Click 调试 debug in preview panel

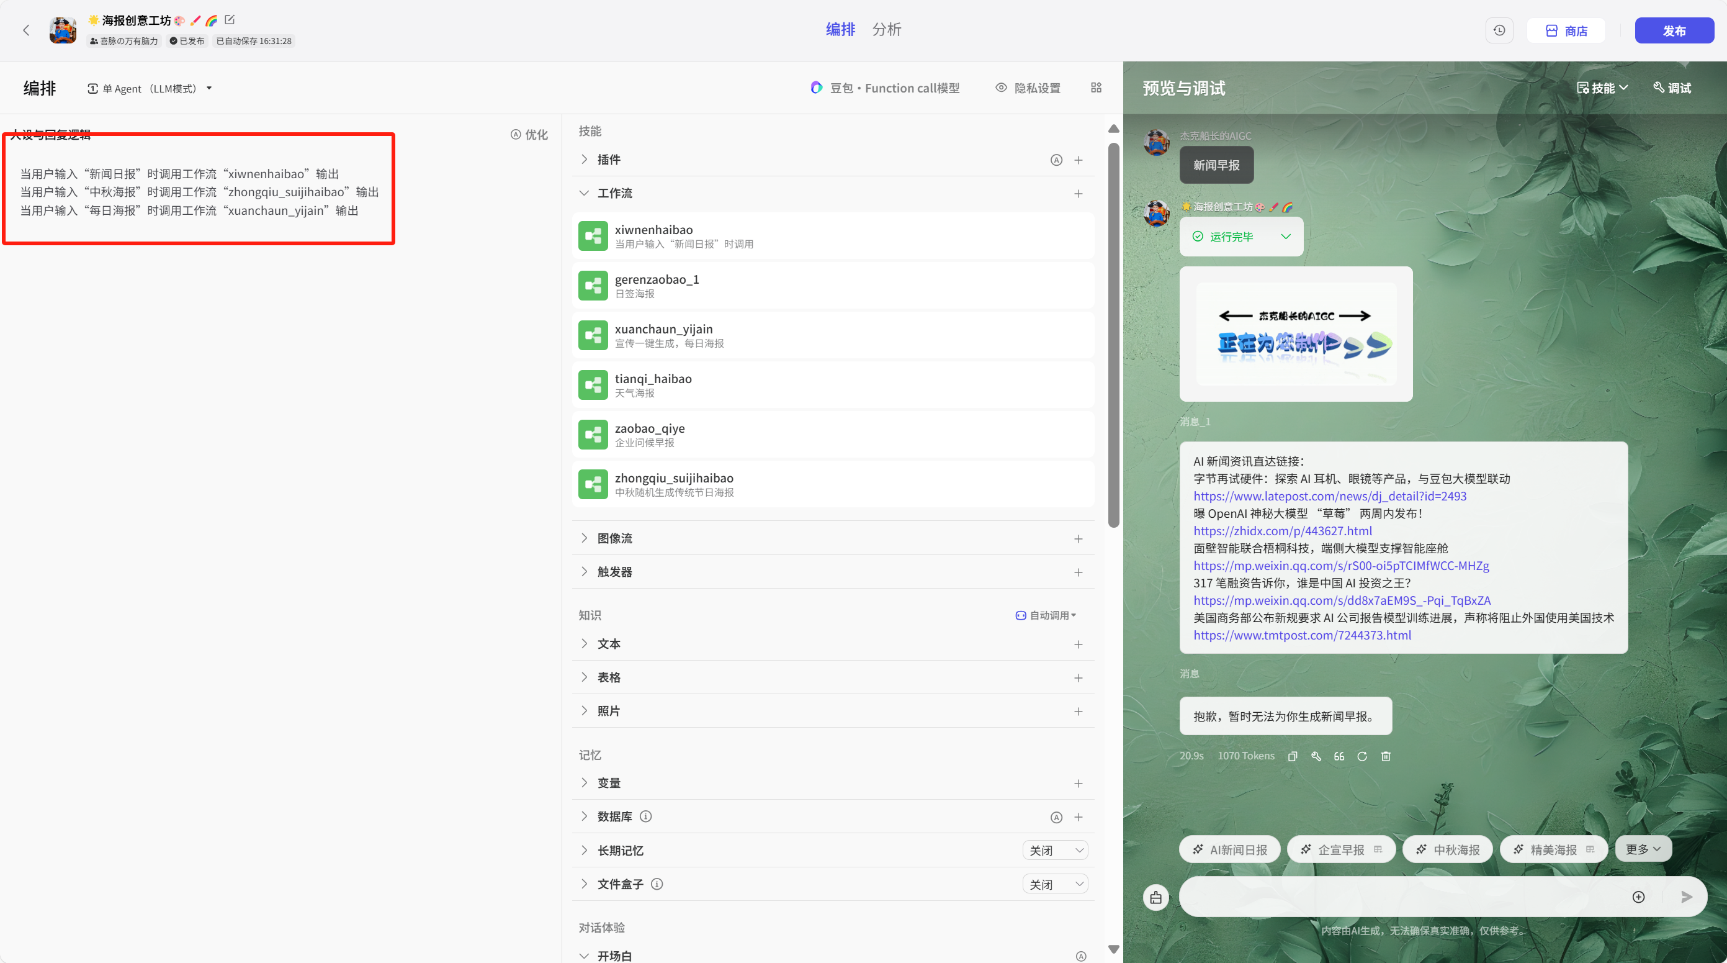click(x=1672, y=88)
